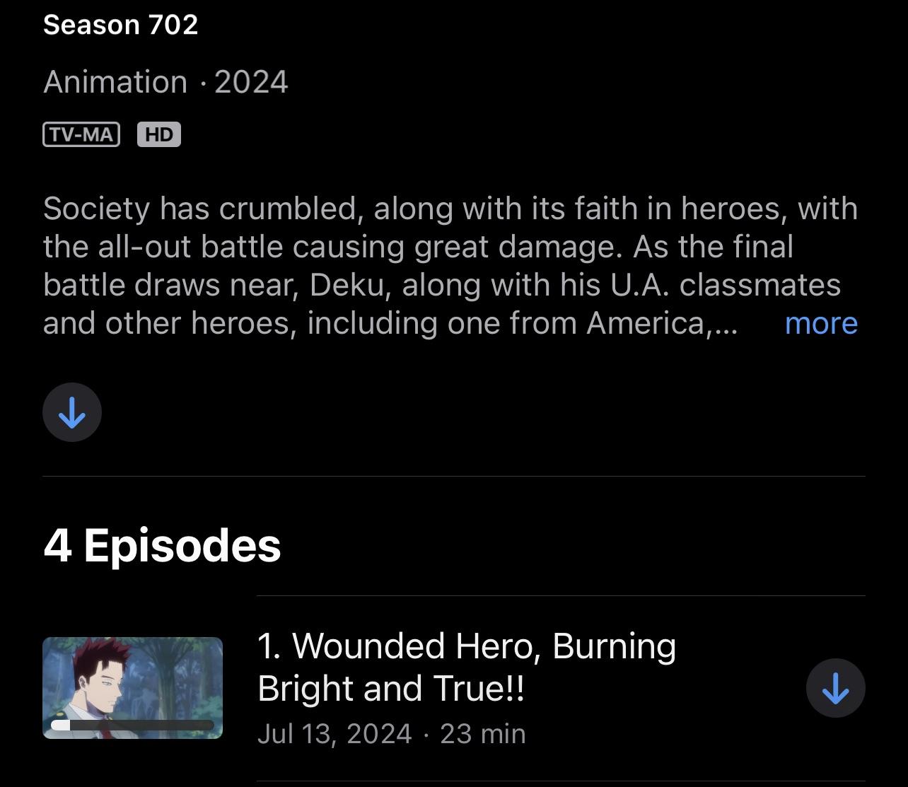Tap the Jul 13, 2024 air date
Viewport: 908px width, 787px height.
pyautogui.click(x=334, y=733)
